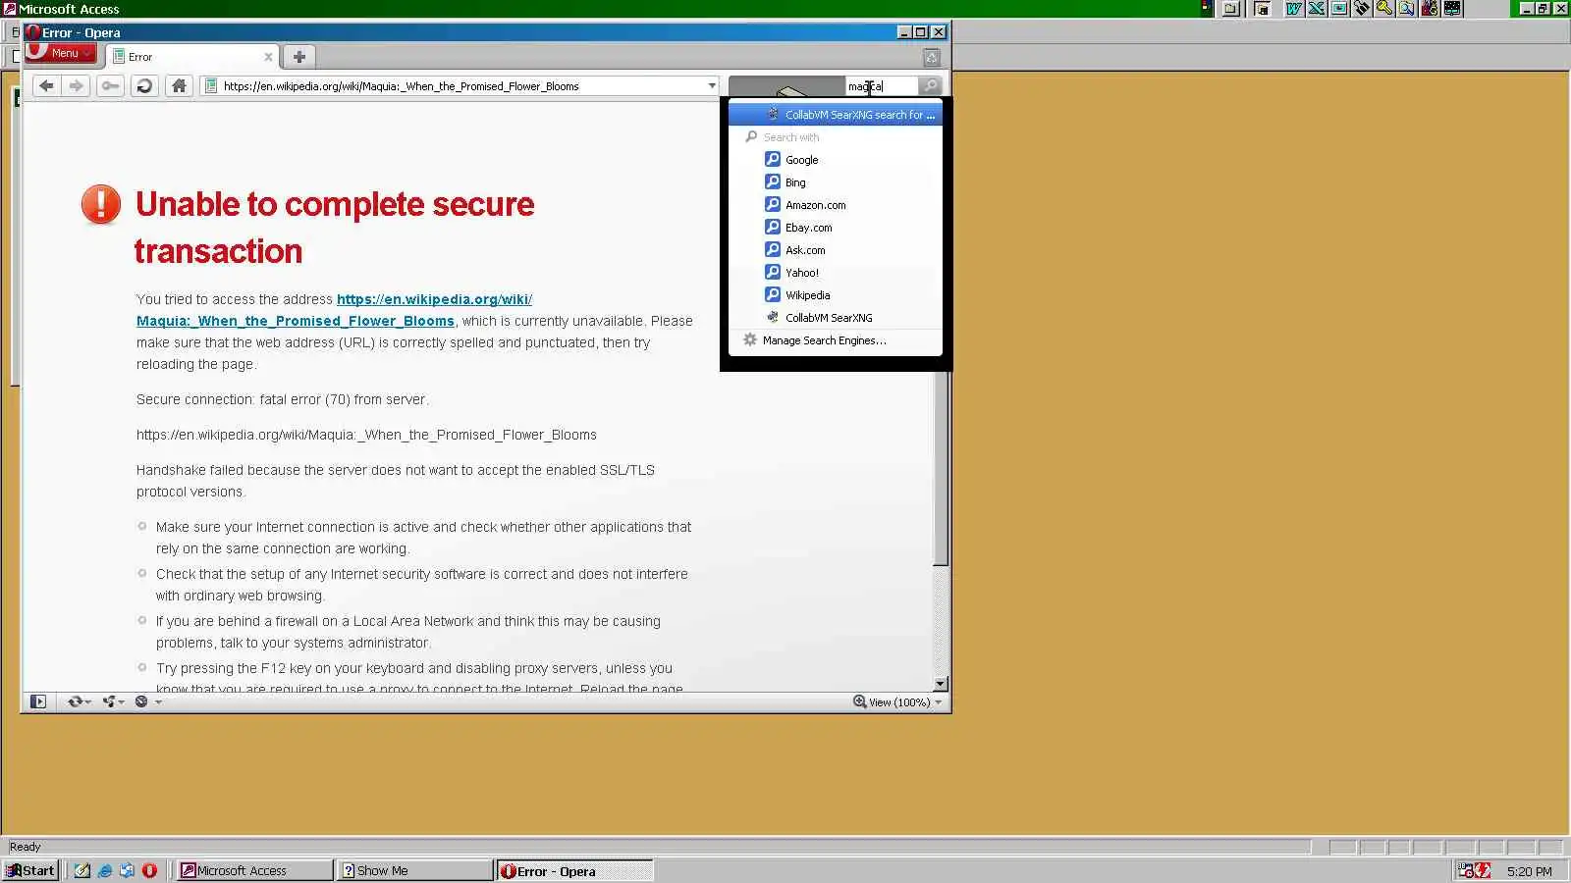Screen dimensions: 1571x883
Task: Click the Opera vertical scrollbar thumb
Action: point(941,468)
